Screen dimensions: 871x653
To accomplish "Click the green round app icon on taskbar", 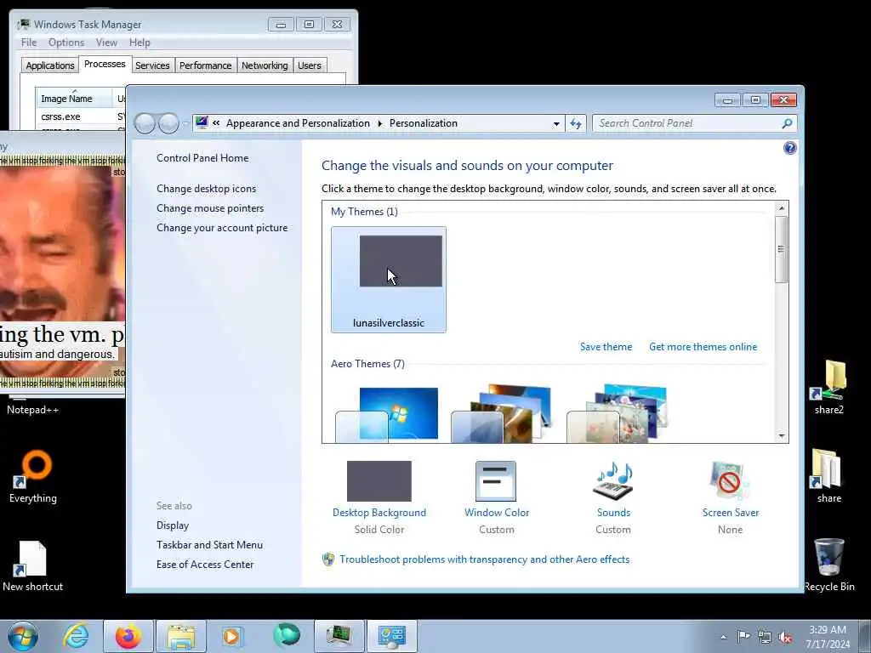I will coord(286,635).
